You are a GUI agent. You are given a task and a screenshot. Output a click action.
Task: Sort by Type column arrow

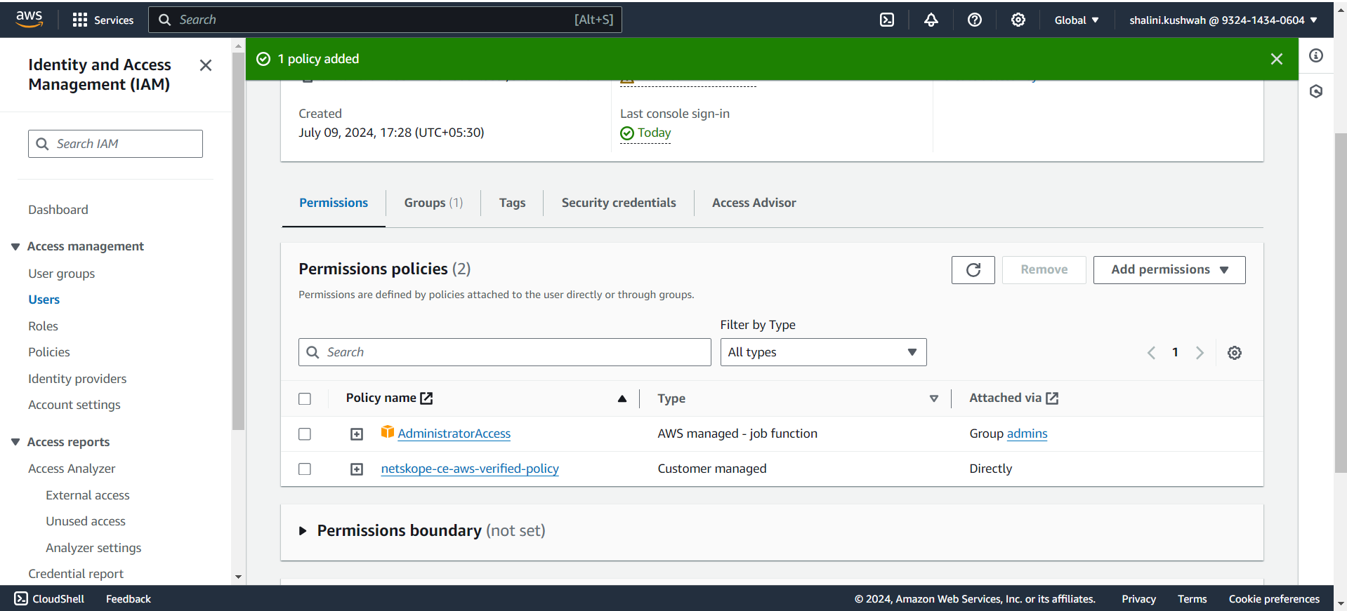point(933,398)
